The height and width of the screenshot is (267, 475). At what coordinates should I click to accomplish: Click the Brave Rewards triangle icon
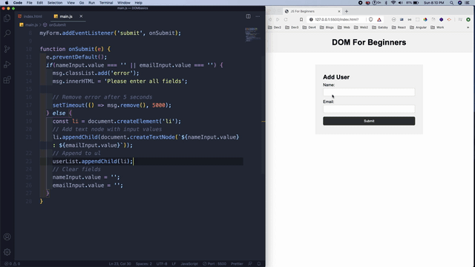379,19
